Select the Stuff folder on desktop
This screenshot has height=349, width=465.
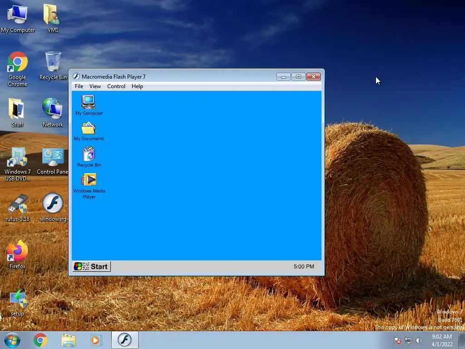tap(17, 113)
